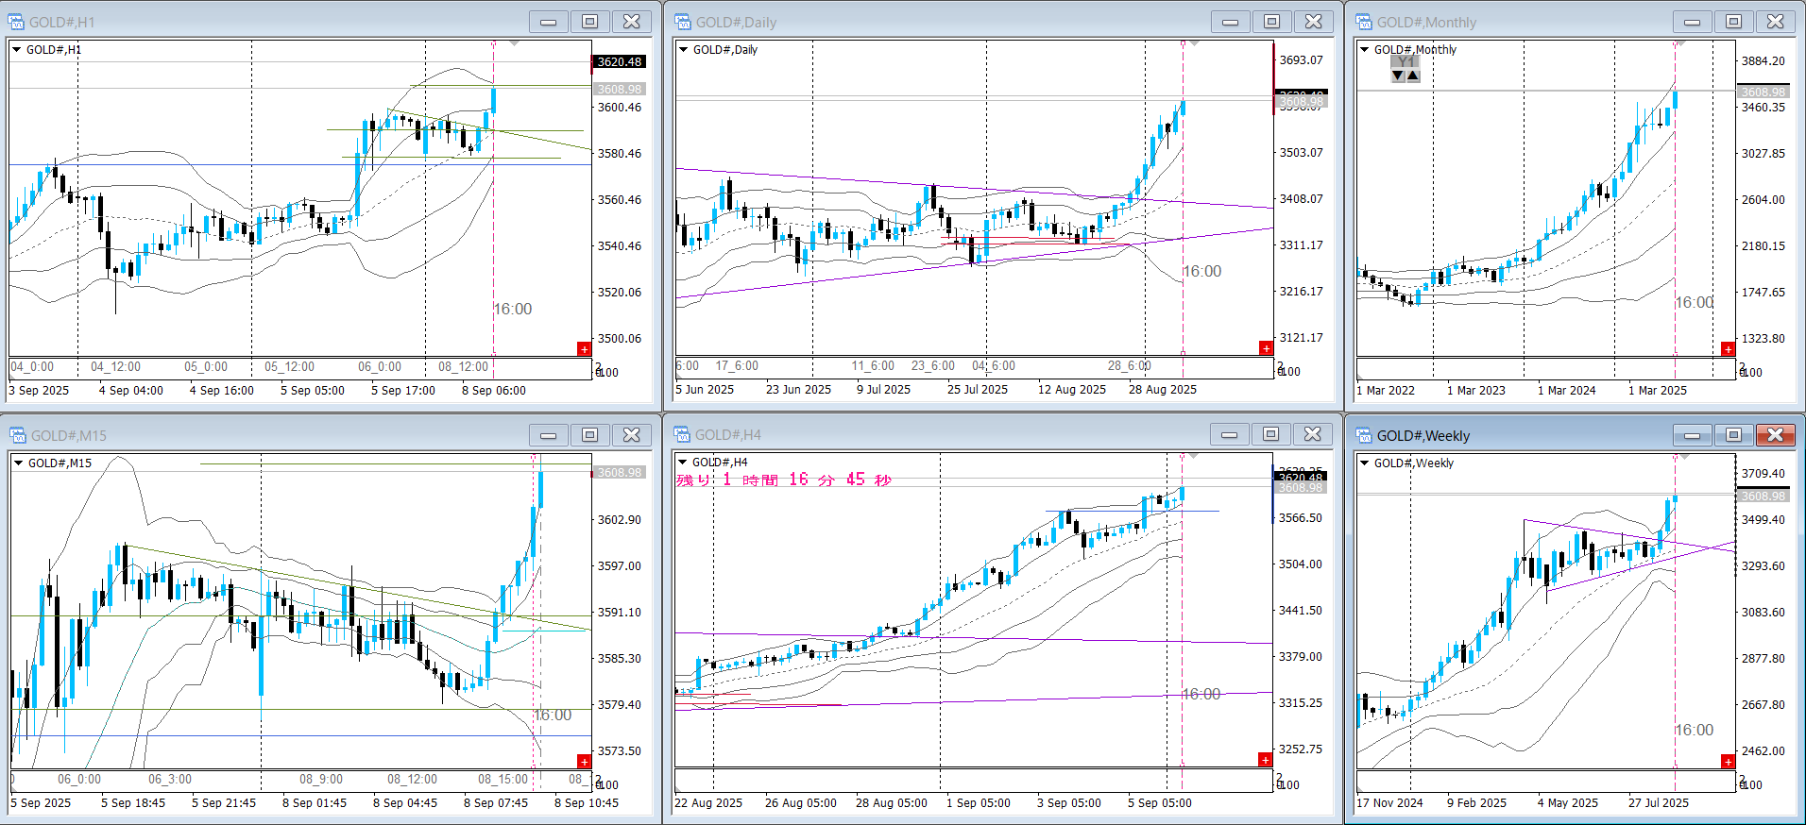Screen dimensions: 1806x825
Task: Click the Y1 down arrow in Monthly chart
Action: (1398, 76)
